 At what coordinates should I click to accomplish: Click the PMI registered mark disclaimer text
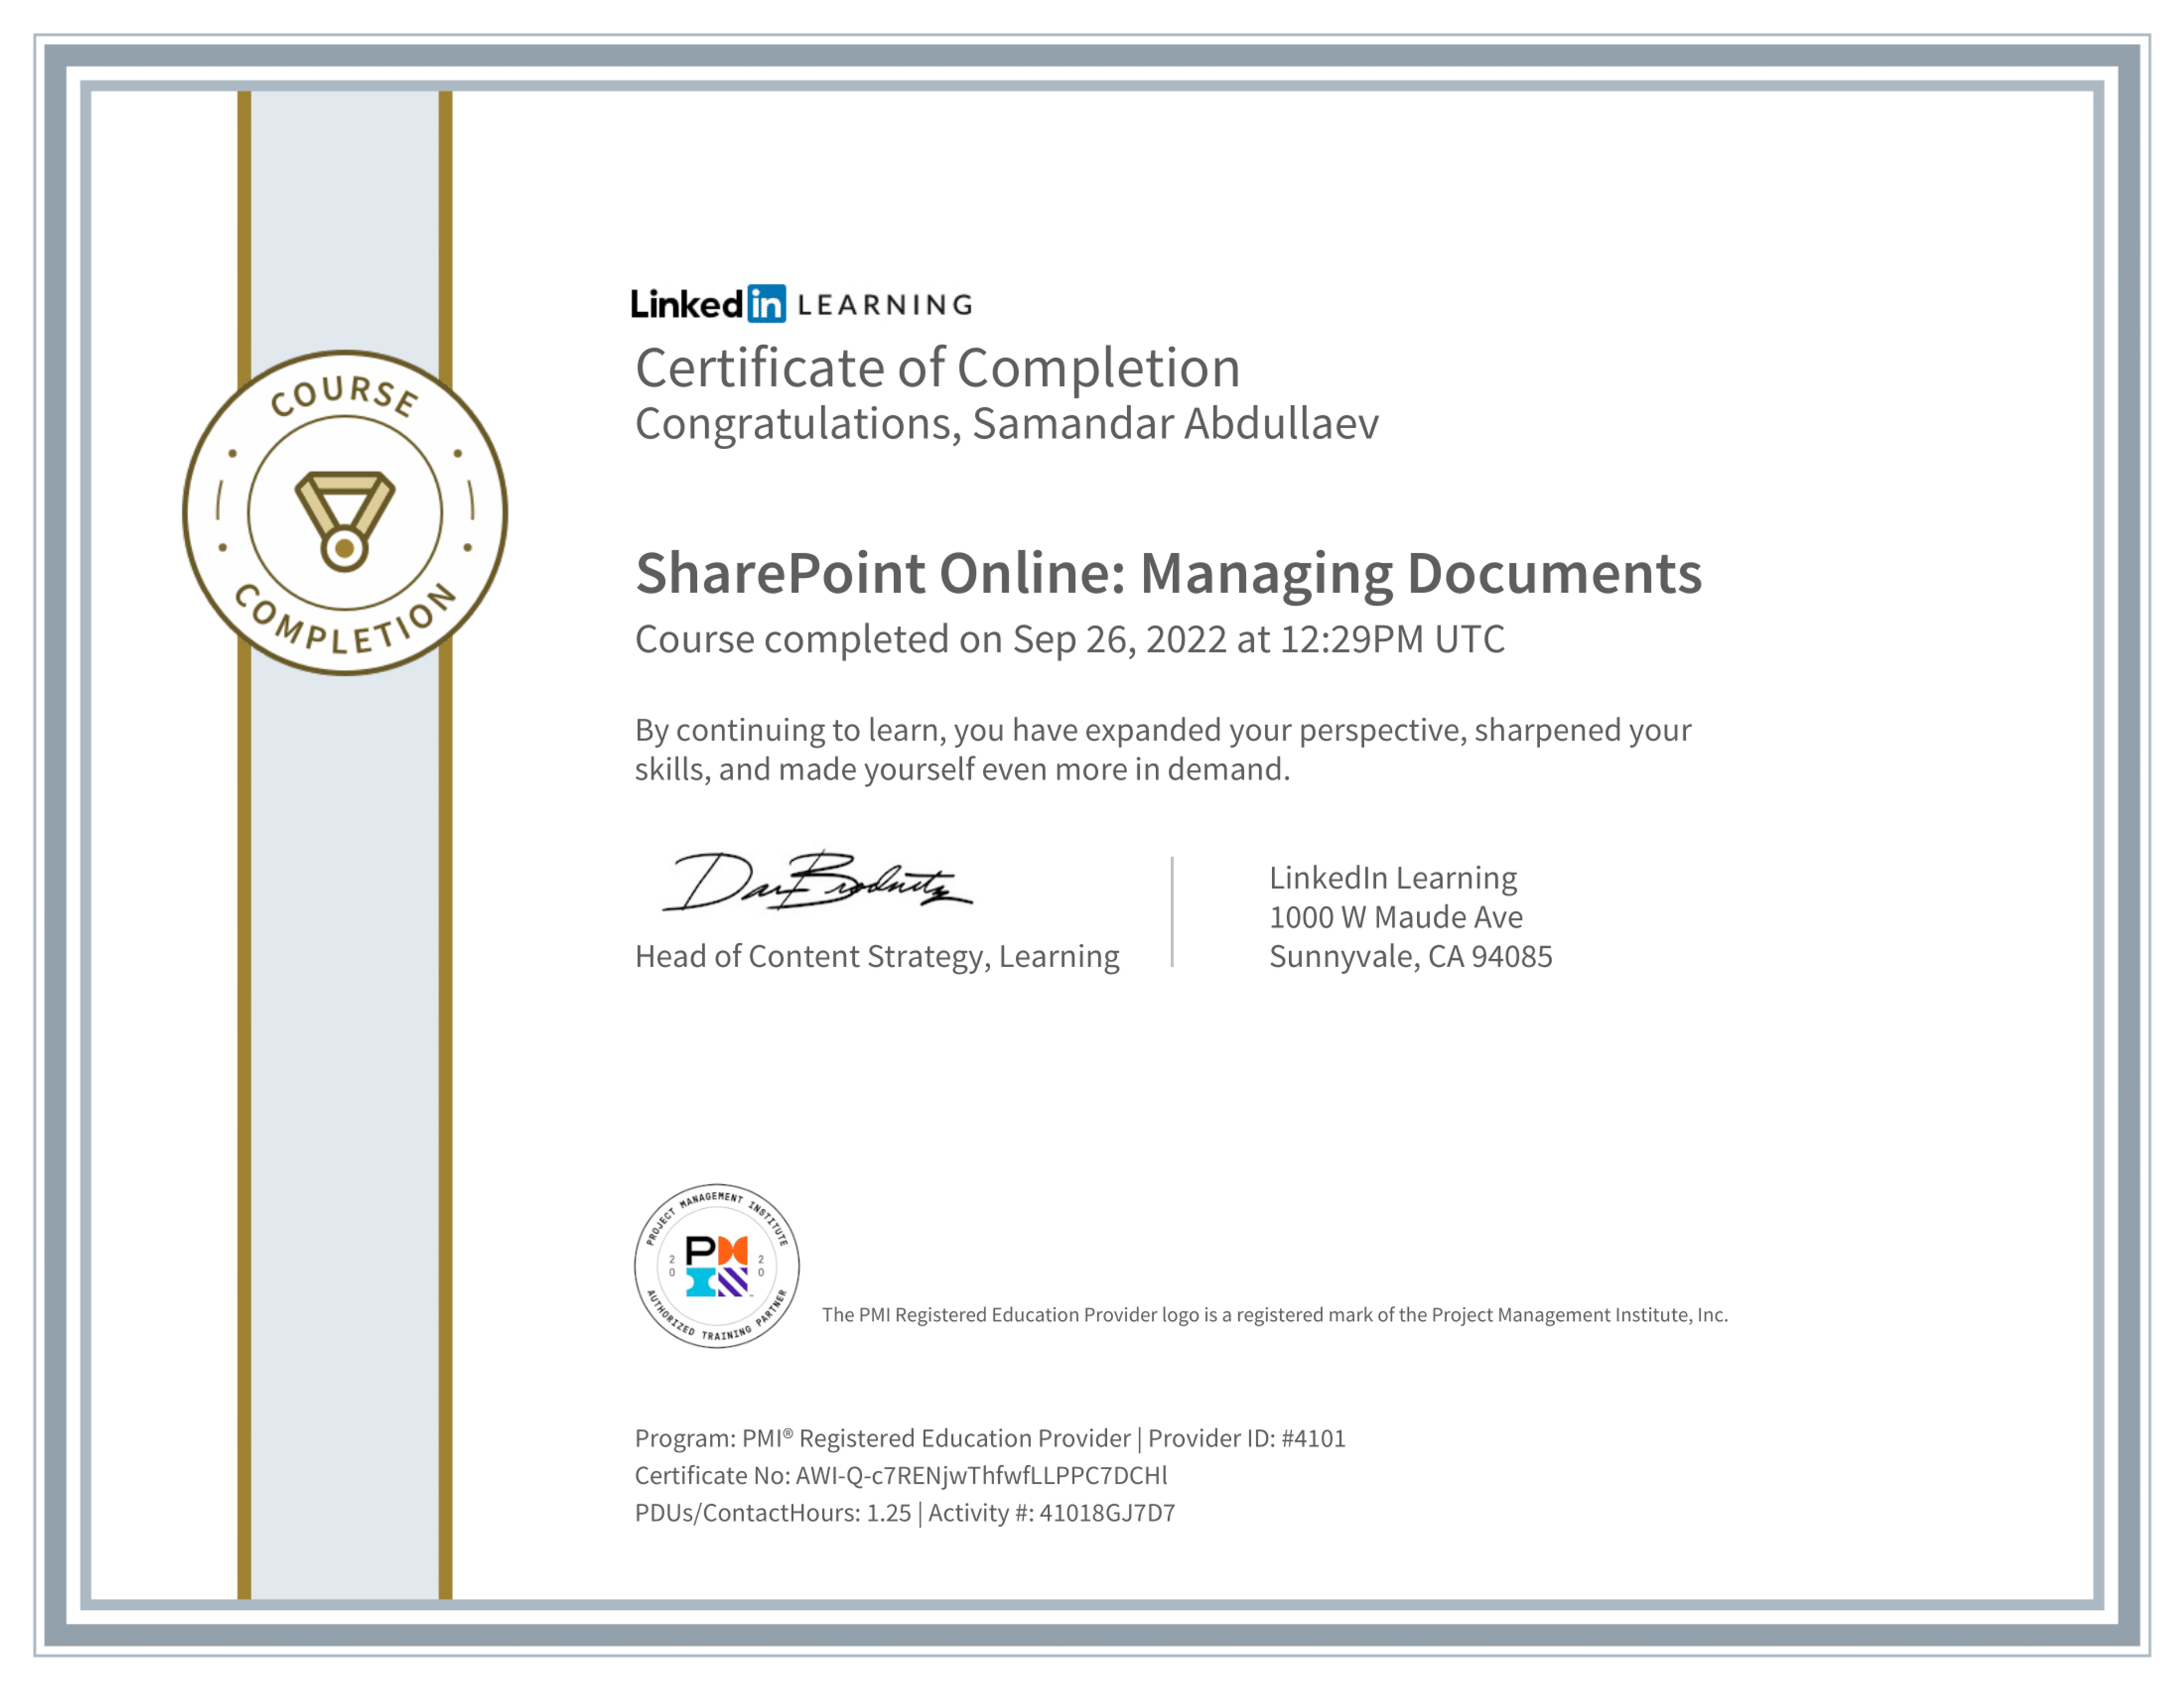click(x=1275, y=1315)
